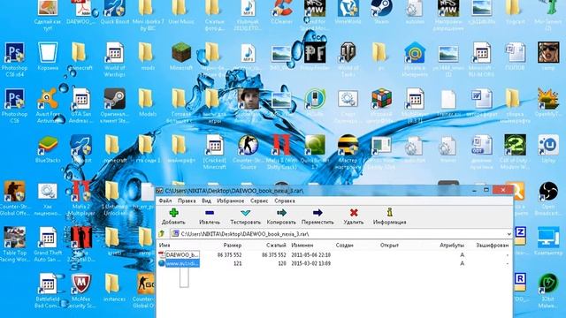Click the date 2011-05-06 22:10
The width and height of the screenshot is (566, 318).
pyautogui.click(x=310, y=255)
